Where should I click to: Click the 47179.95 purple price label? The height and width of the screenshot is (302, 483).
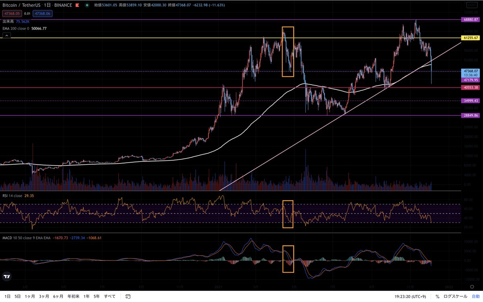click(x=471, y=80)
